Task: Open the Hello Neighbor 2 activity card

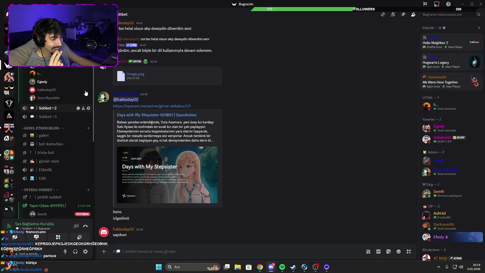Action: (452, 42)
